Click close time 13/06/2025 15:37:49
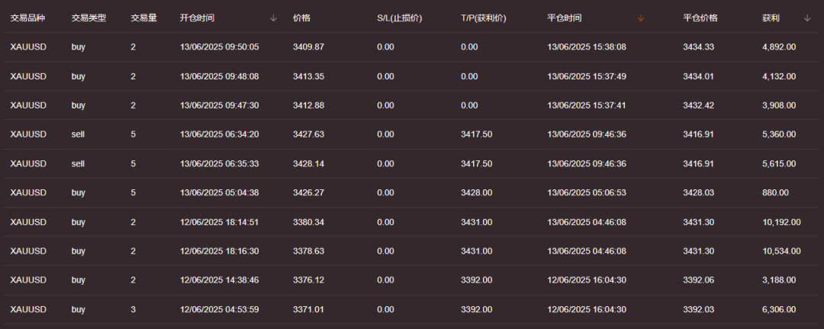This screenshot has height=329, width=824. tap(587, 76)
